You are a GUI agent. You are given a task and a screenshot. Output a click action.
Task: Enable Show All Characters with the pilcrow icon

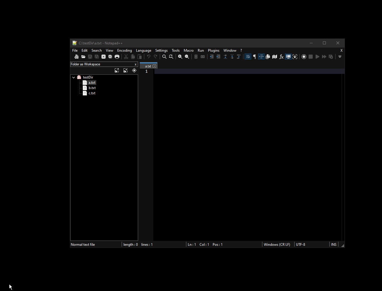click(x=254, y=57)
